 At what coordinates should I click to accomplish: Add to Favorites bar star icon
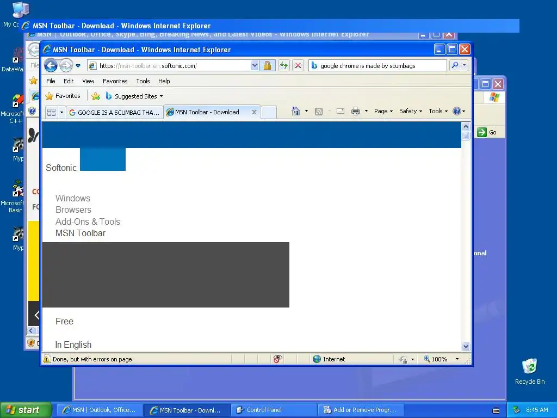tap(96, 96)
